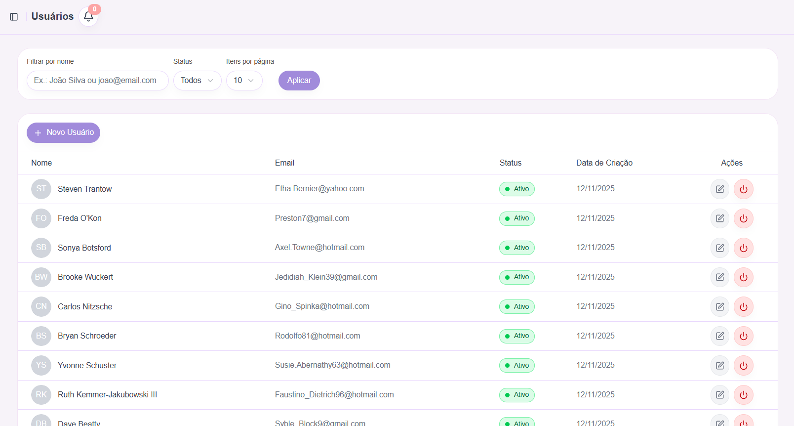Viewport: 794px width, 426px height.
Task: Toggle the sidebar panel icon
Action: pyautogui.click(x=14, y=17)
